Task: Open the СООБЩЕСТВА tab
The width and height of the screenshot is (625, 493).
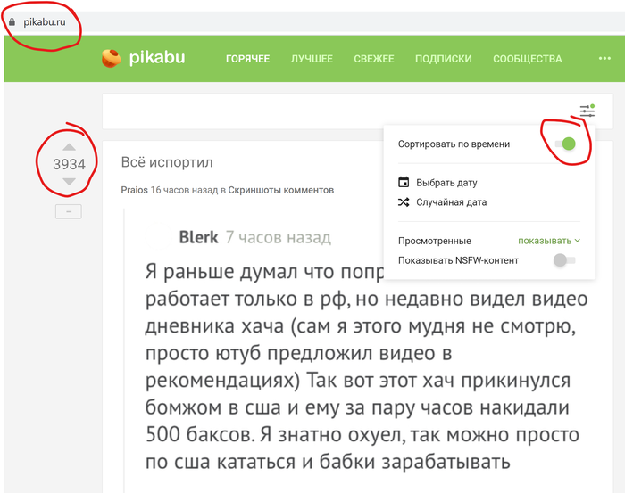Action: (528, 59)
